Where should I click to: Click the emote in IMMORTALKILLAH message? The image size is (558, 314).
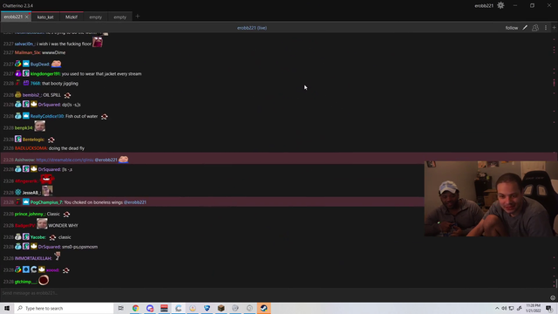[58, 256]
